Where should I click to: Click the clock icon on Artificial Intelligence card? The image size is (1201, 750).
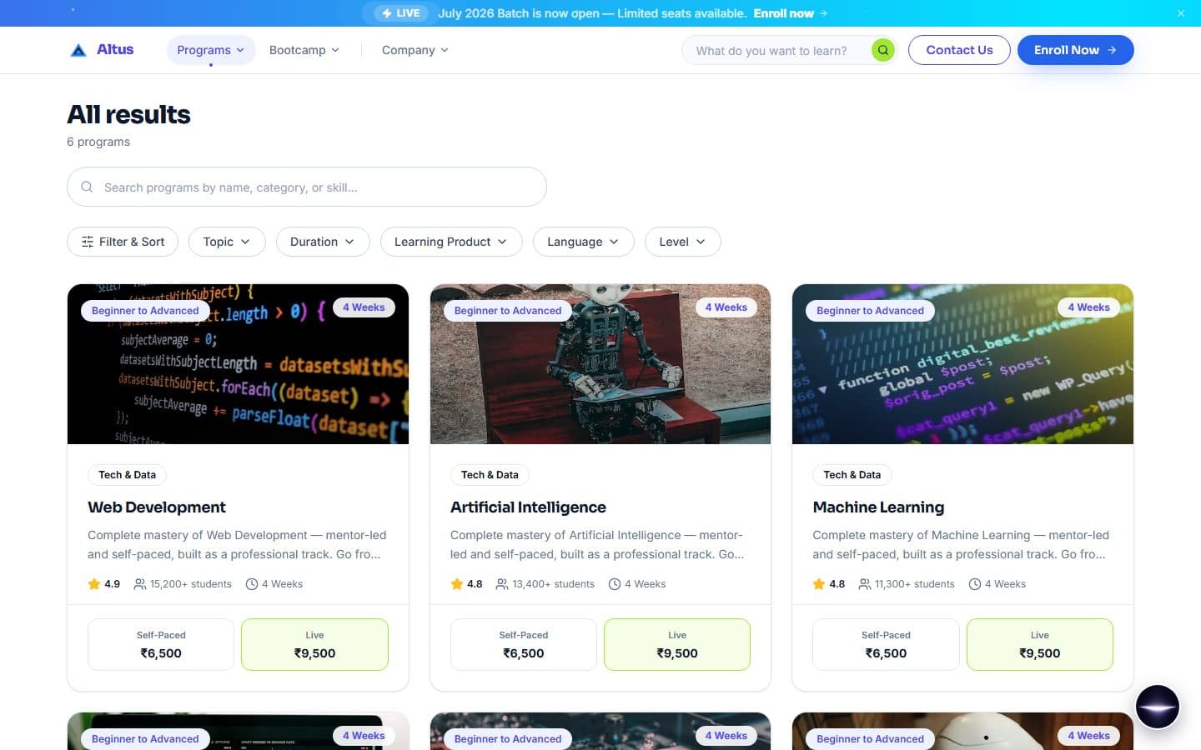coord(614,584)
